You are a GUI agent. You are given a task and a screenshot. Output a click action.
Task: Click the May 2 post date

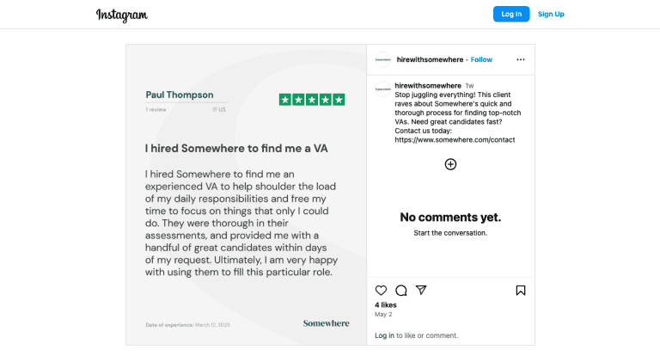pos(382,315)
